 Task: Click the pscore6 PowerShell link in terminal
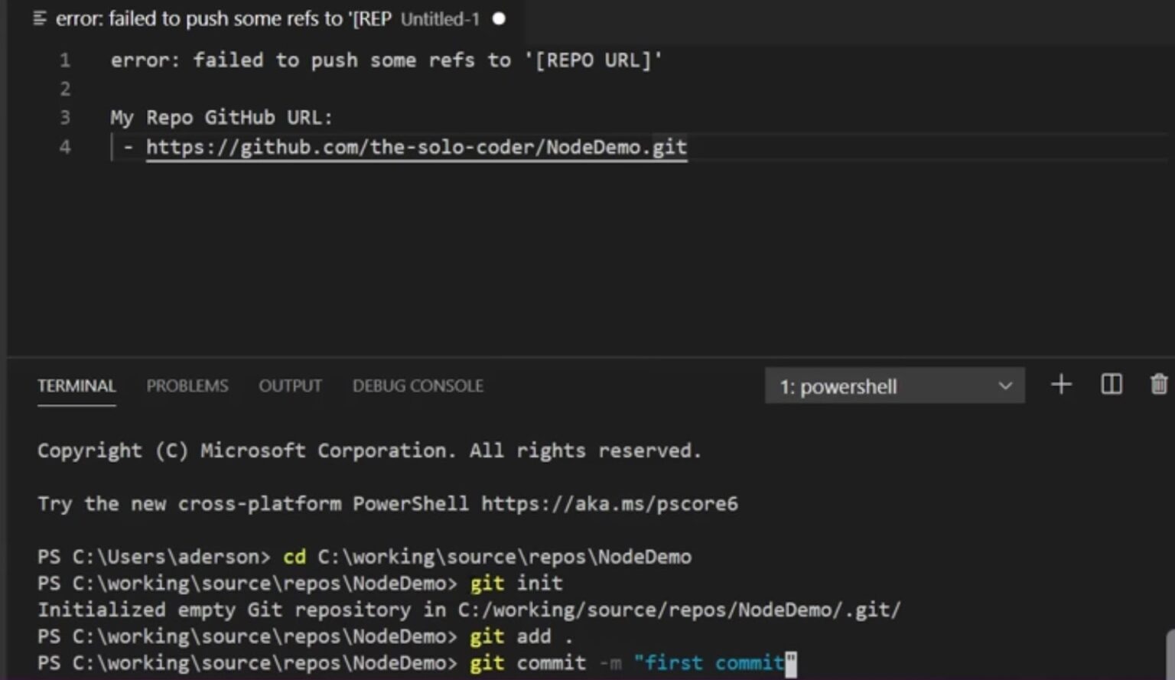coord(608,503)
